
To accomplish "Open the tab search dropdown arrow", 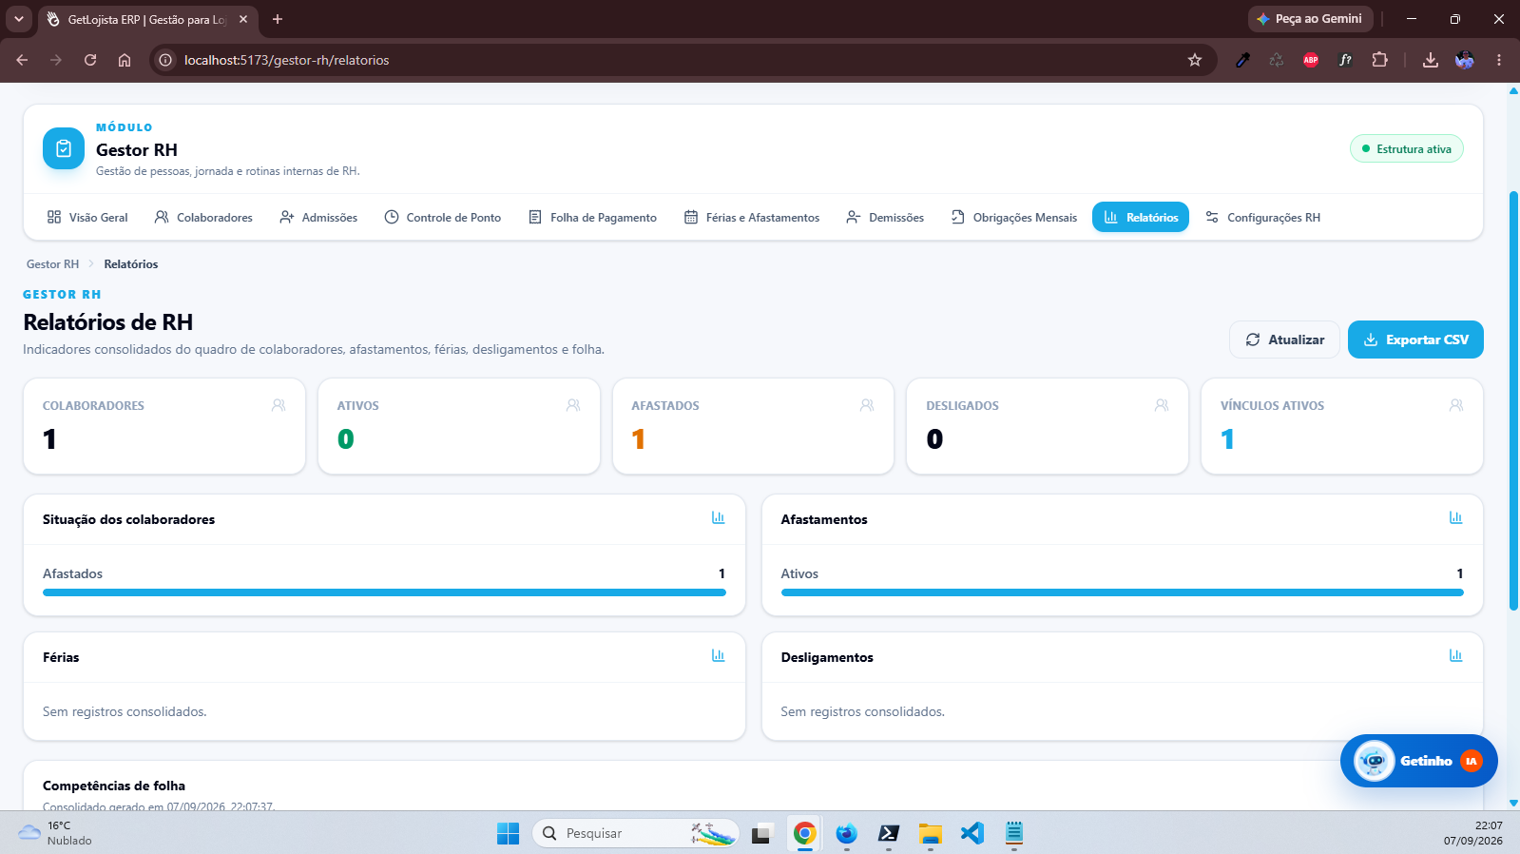I will click(x=19, y=19).
